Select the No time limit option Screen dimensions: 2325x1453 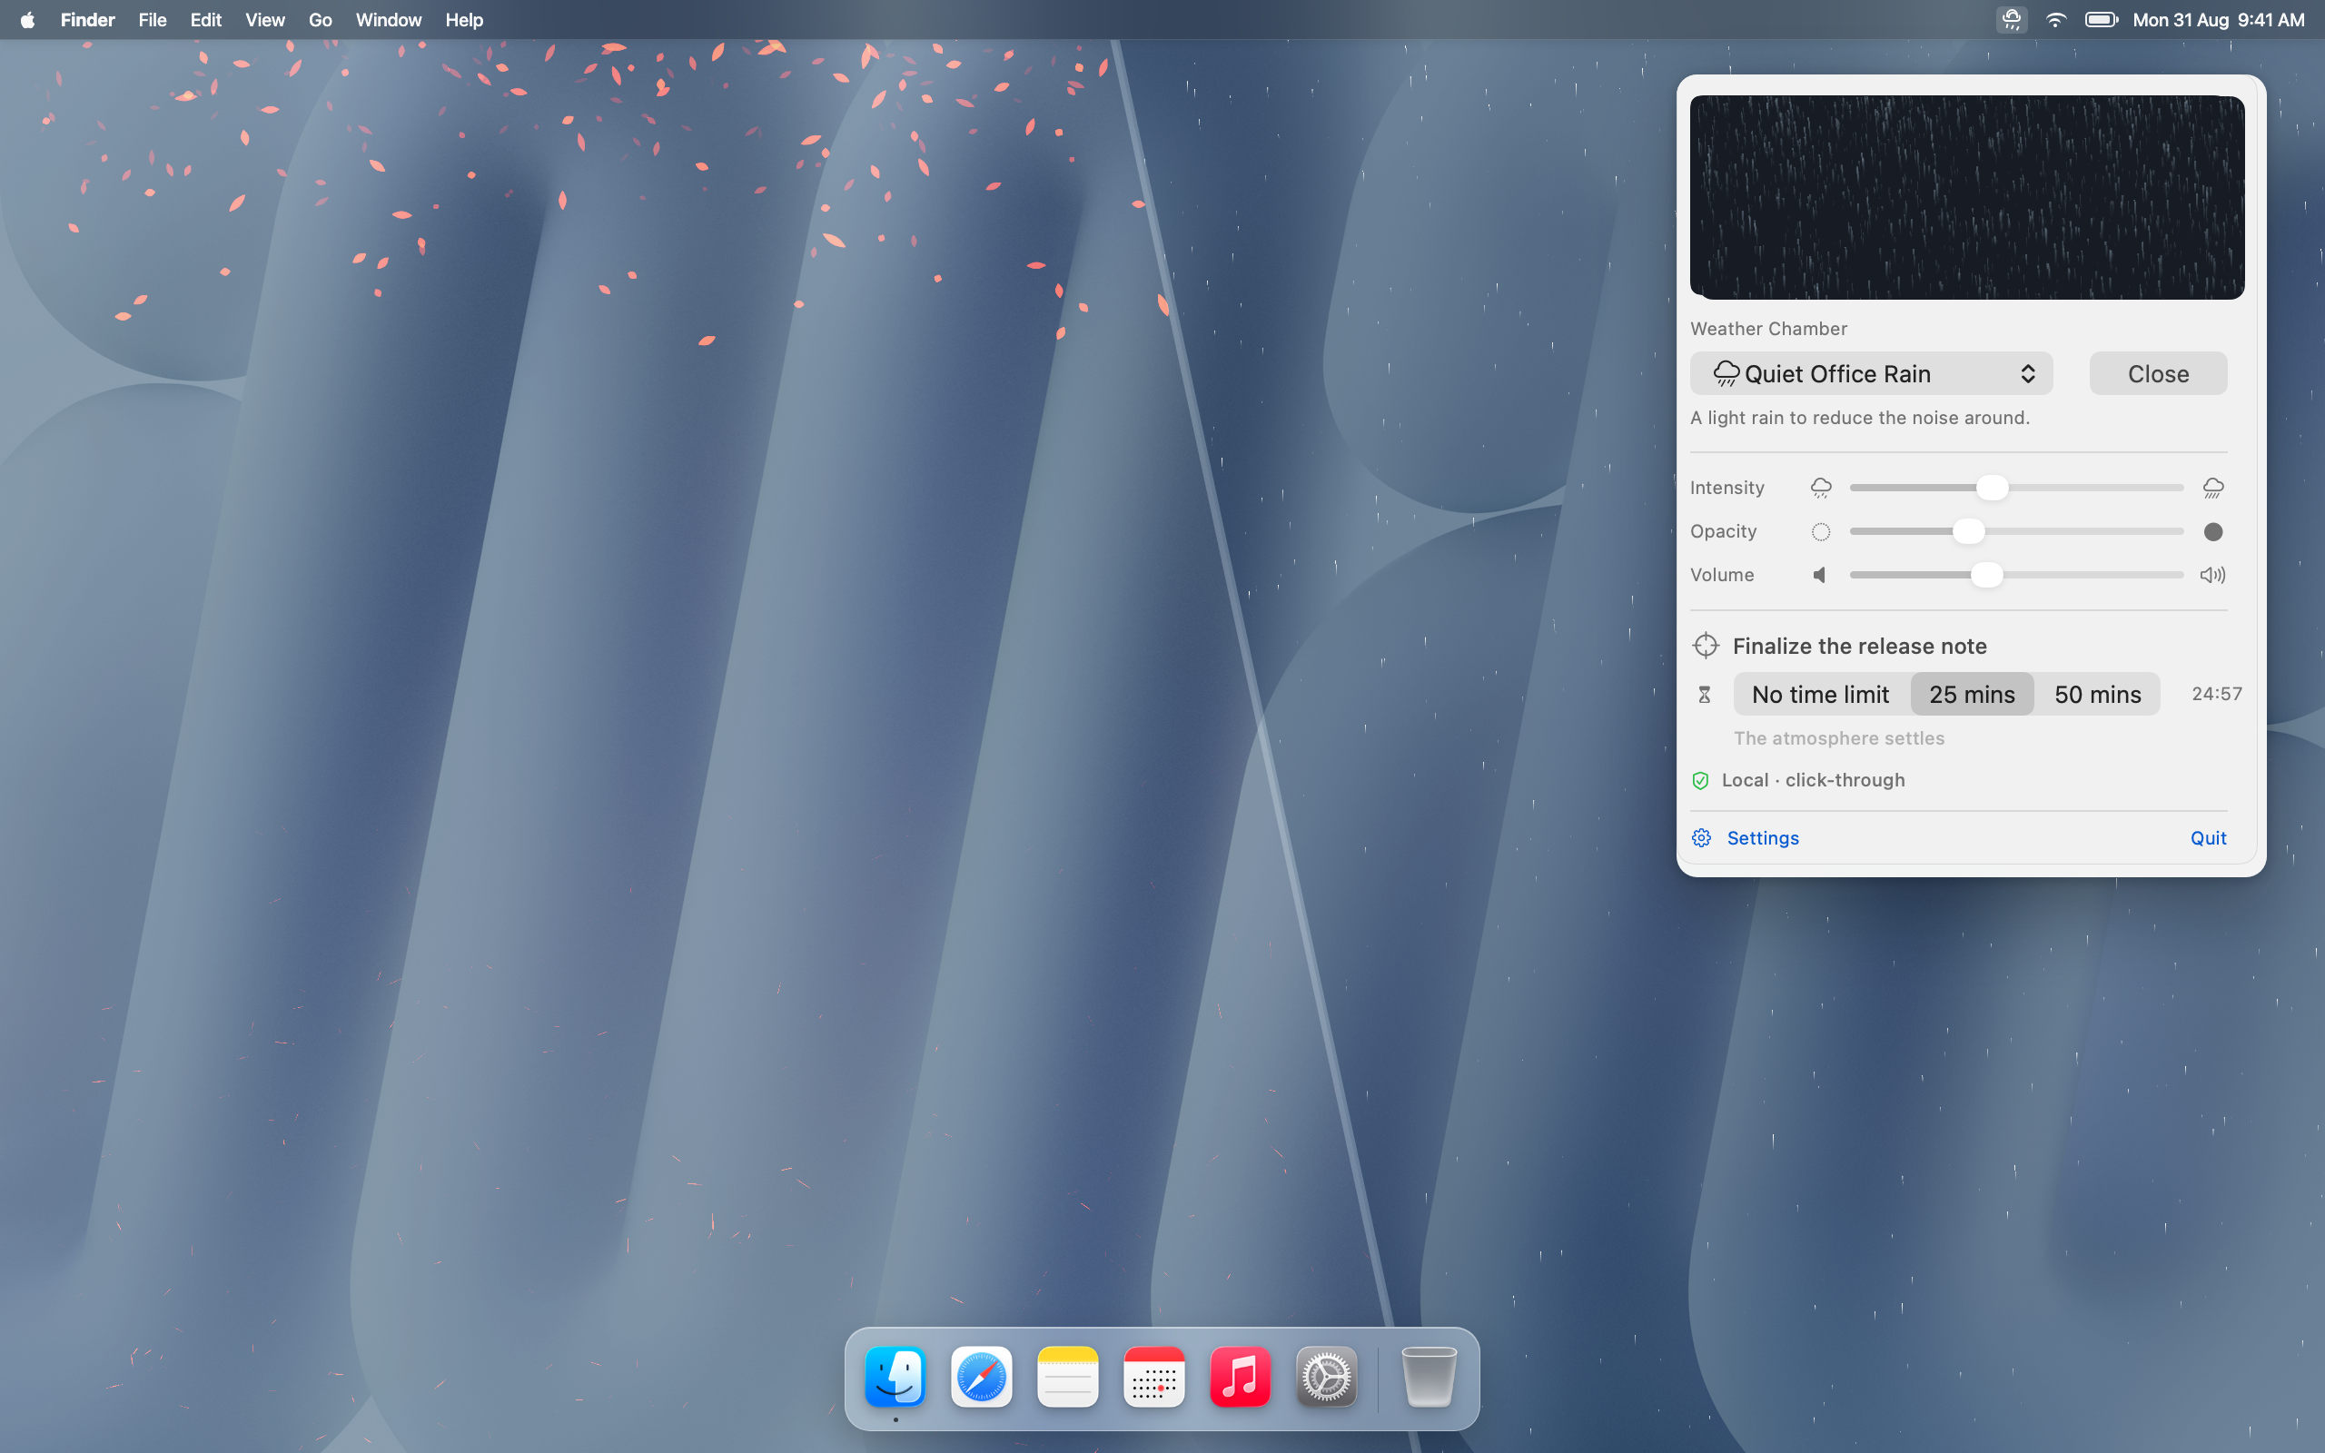pyautogui.click(x=1821, y=694)
